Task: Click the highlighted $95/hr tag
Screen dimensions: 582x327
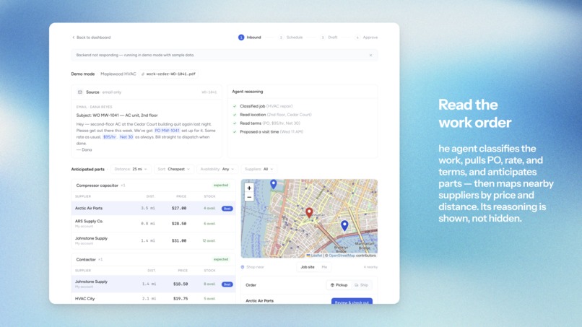Action: coord(109,137)
